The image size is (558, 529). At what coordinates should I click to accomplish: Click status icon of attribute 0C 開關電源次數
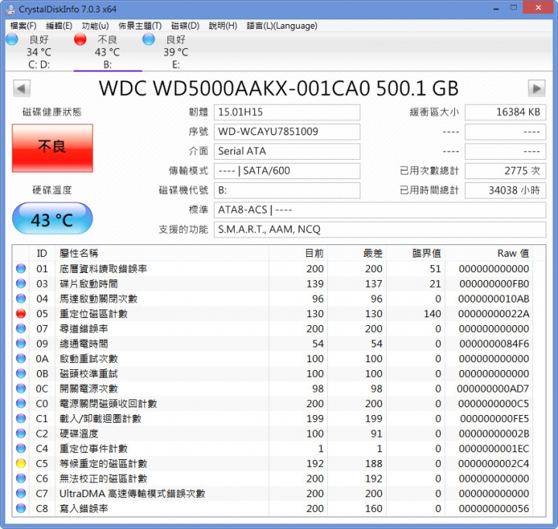21,389
